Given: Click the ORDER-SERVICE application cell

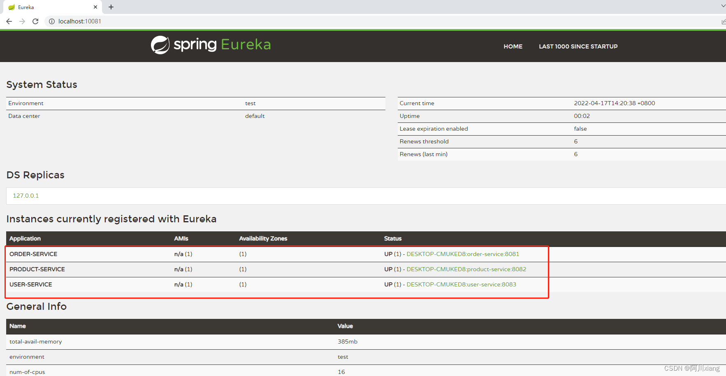Looking at the screenshot, I should pyautogui.click(x=33, y=254).
